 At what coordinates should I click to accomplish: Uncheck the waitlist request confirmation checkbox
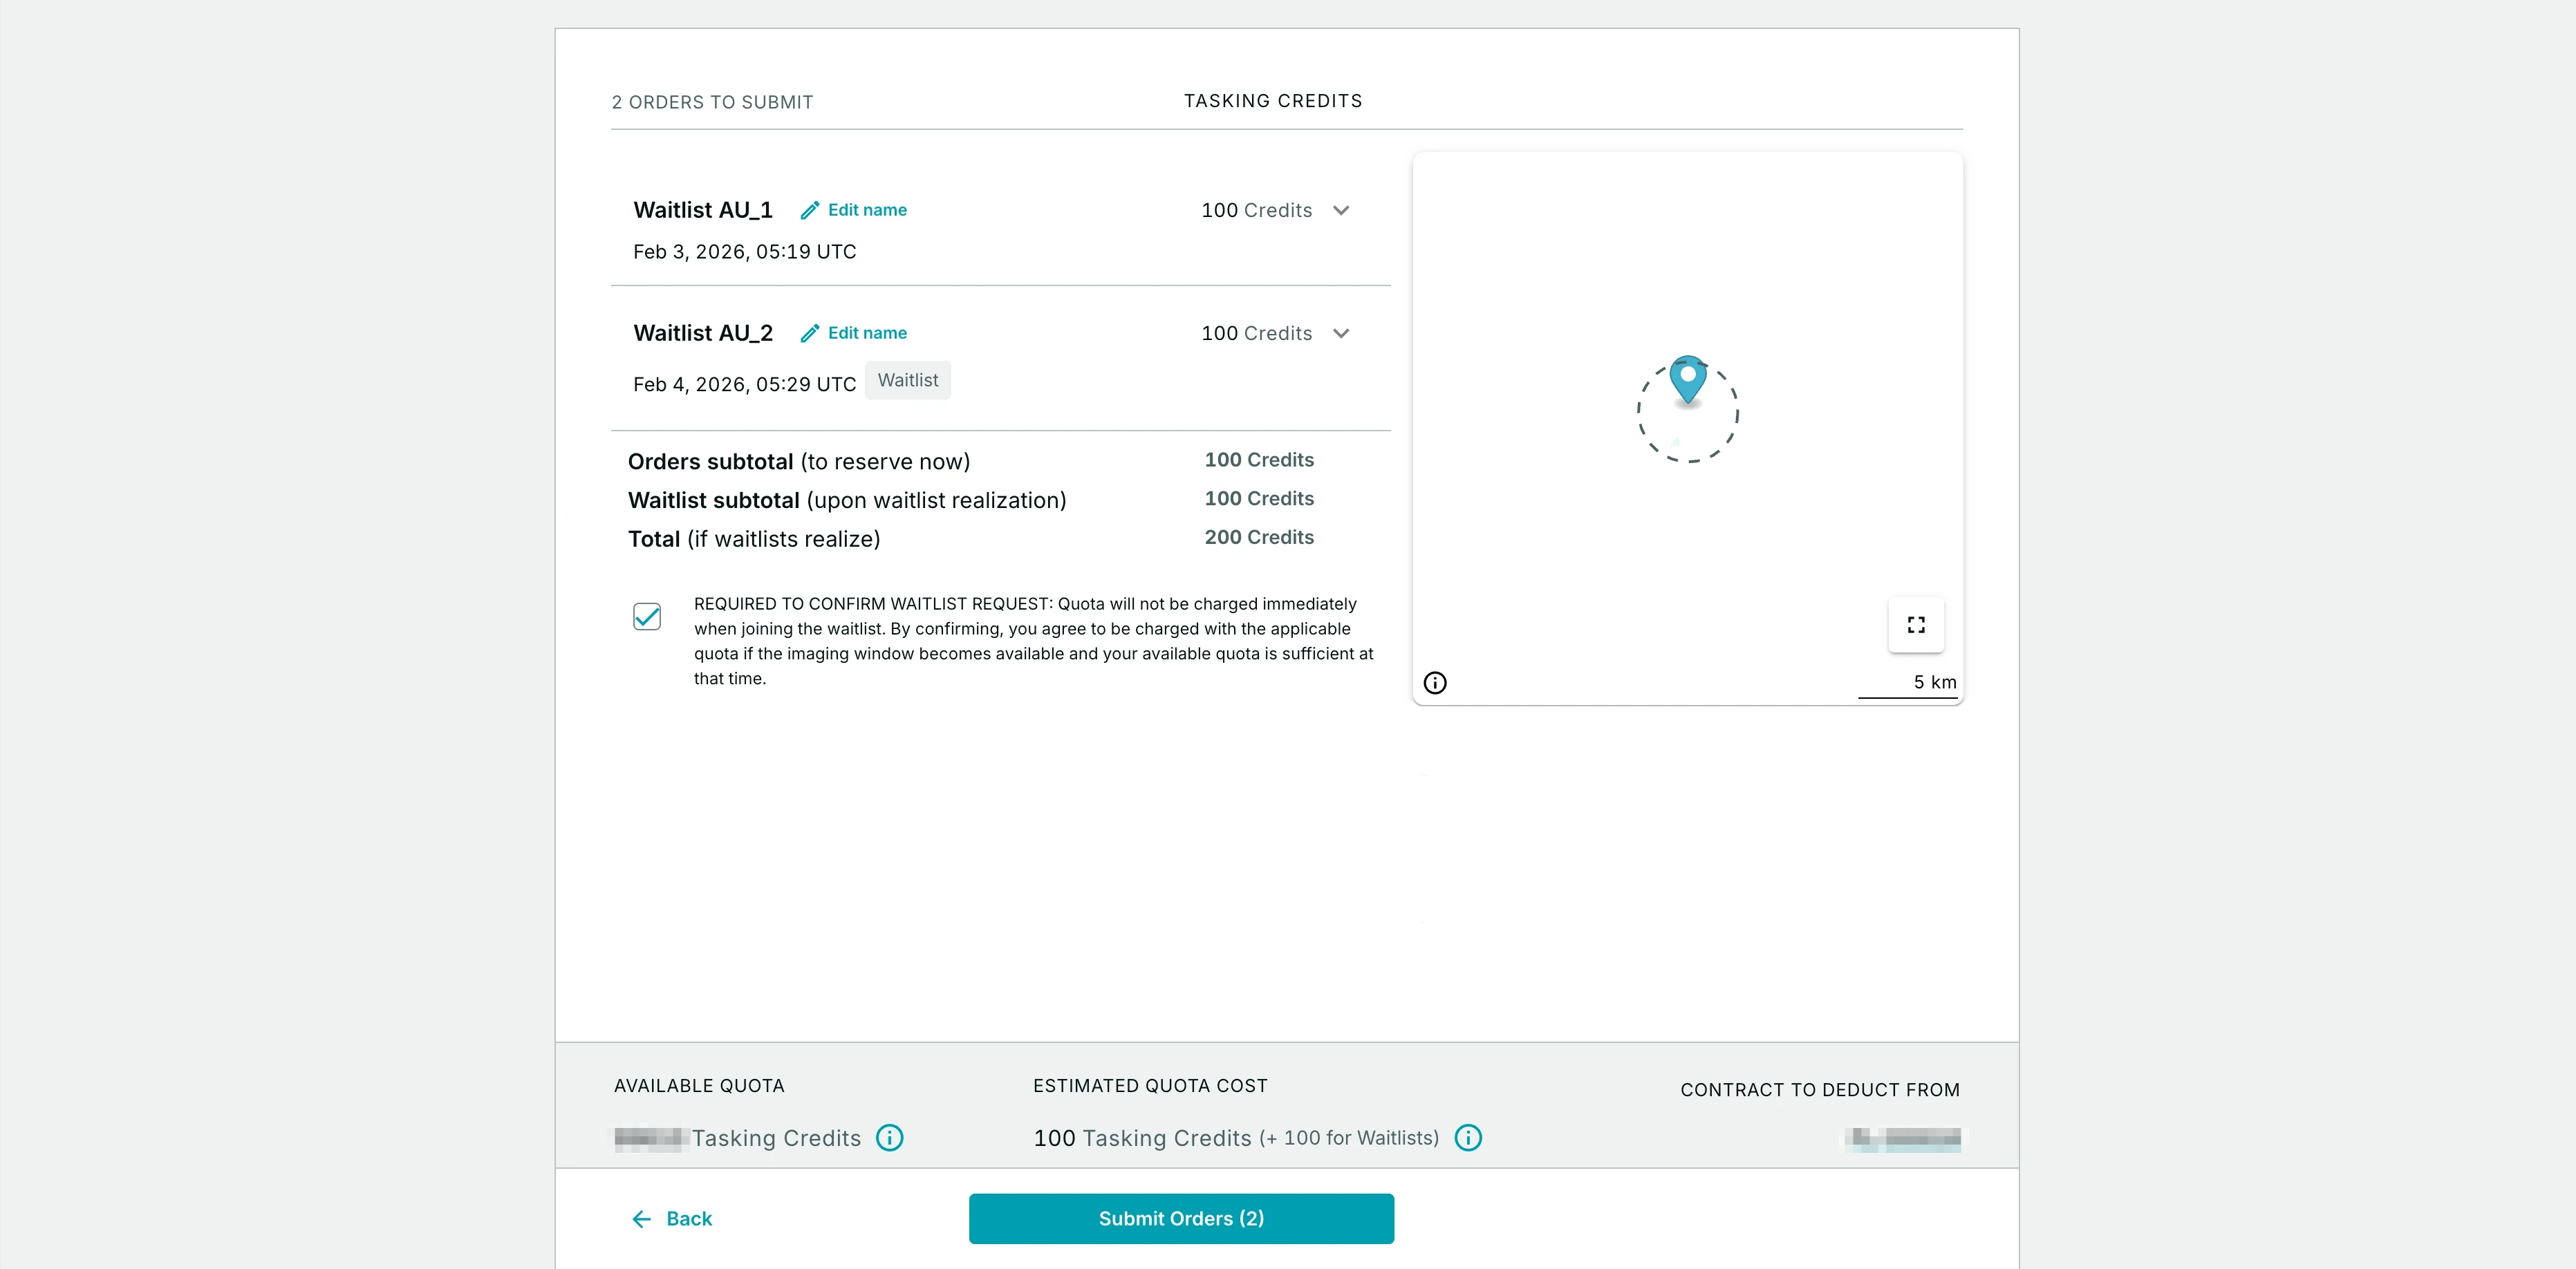click(x=647, y=617)
